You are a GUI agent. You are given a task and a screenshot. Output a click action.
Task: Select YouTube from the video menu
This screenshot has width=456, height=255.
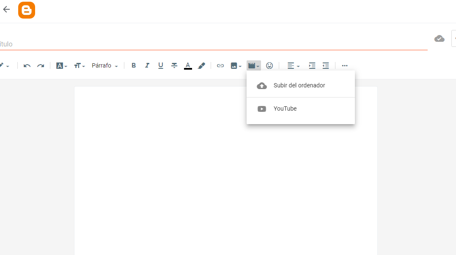(x=285, y=109)
